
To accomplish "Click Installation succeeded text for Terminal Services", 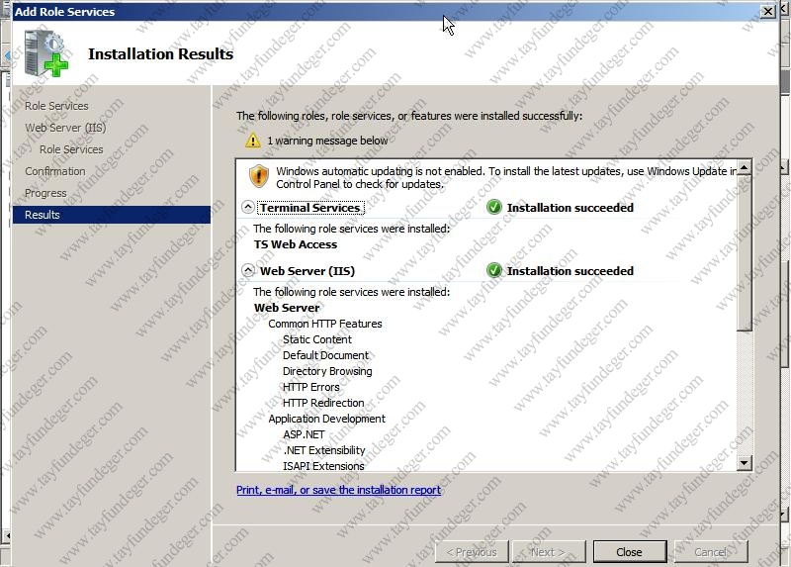I will pyautogui.click(x=571, y=208).
